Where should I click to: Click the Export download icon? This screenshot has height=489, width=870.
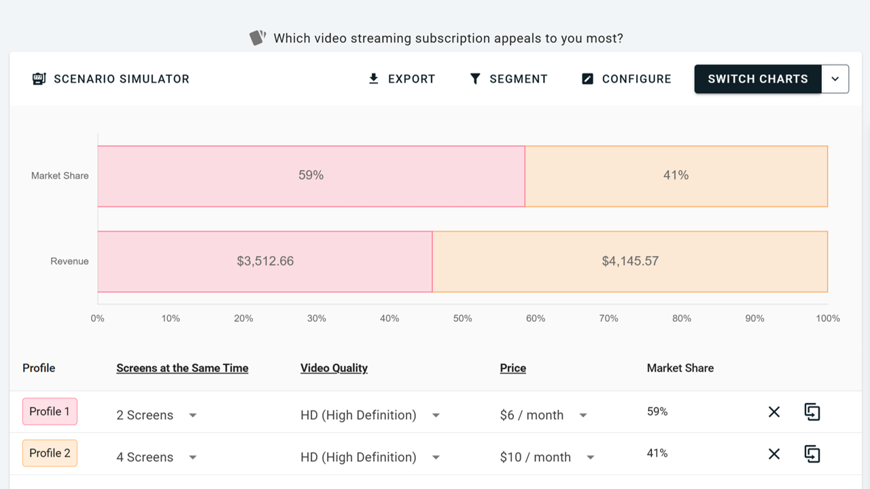pos(373,79)
